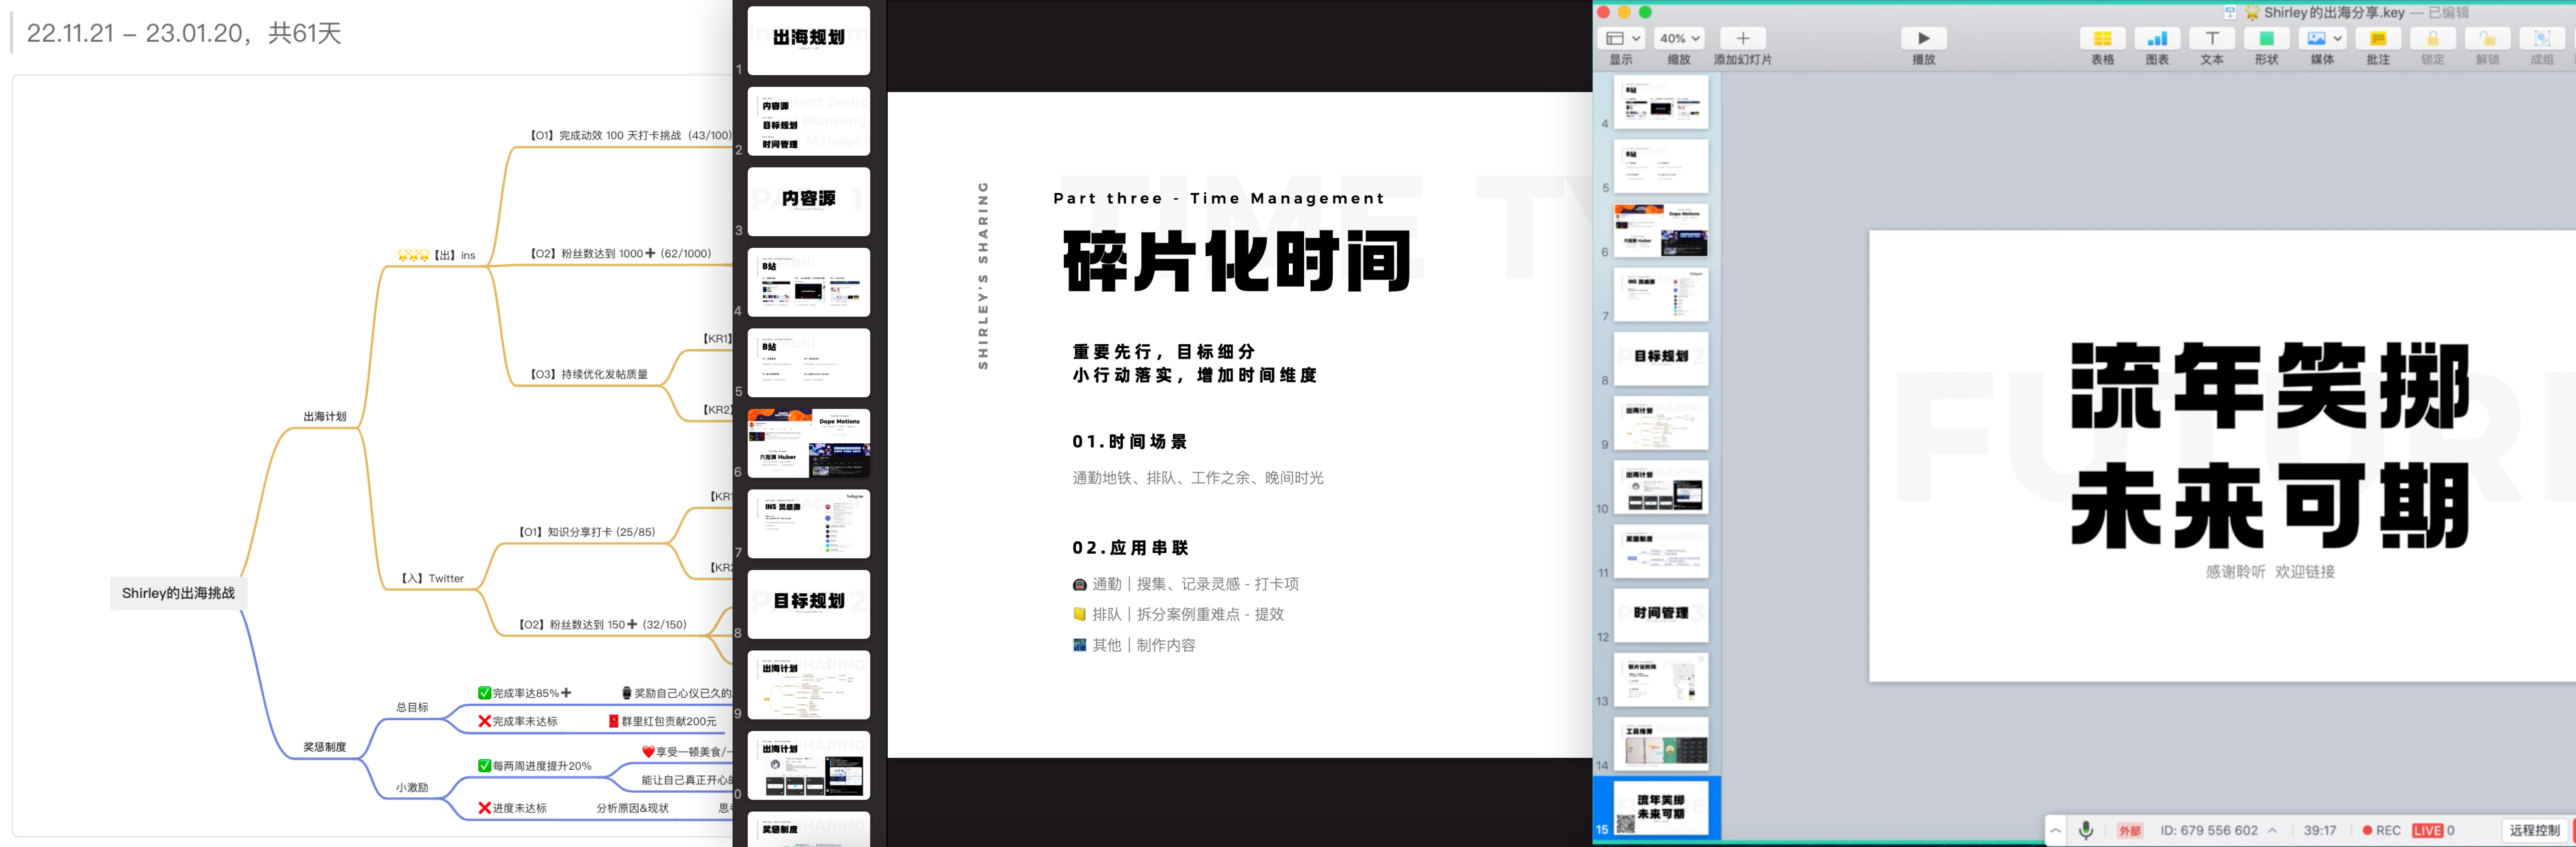Screen dimensions: 2576x847
Task: Click the 完成率达85%+ node
Action: pos(525,693)
